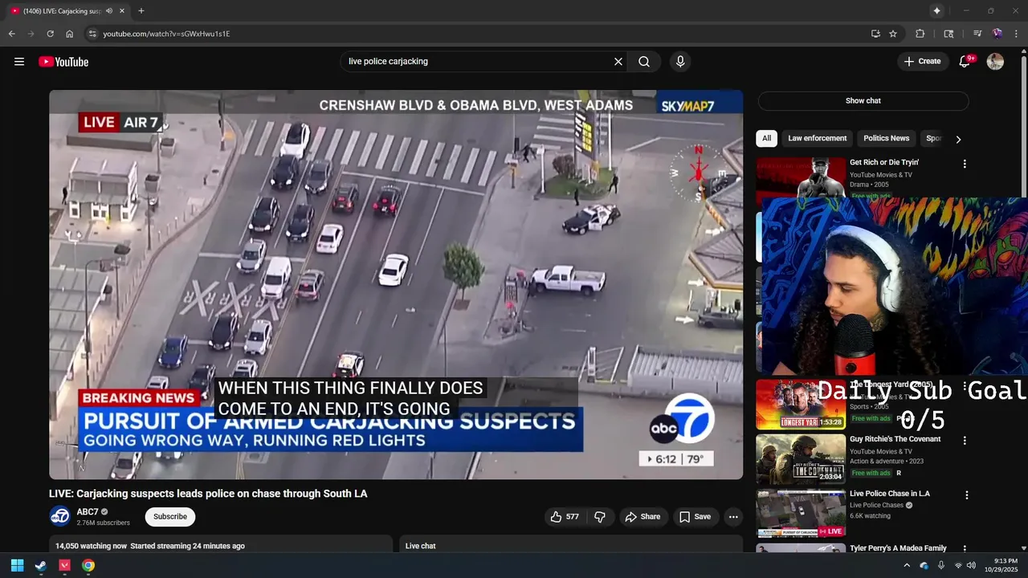Go back with the browser back arrow
This screenshot has height=578, width=1028.
pos(11,34)
